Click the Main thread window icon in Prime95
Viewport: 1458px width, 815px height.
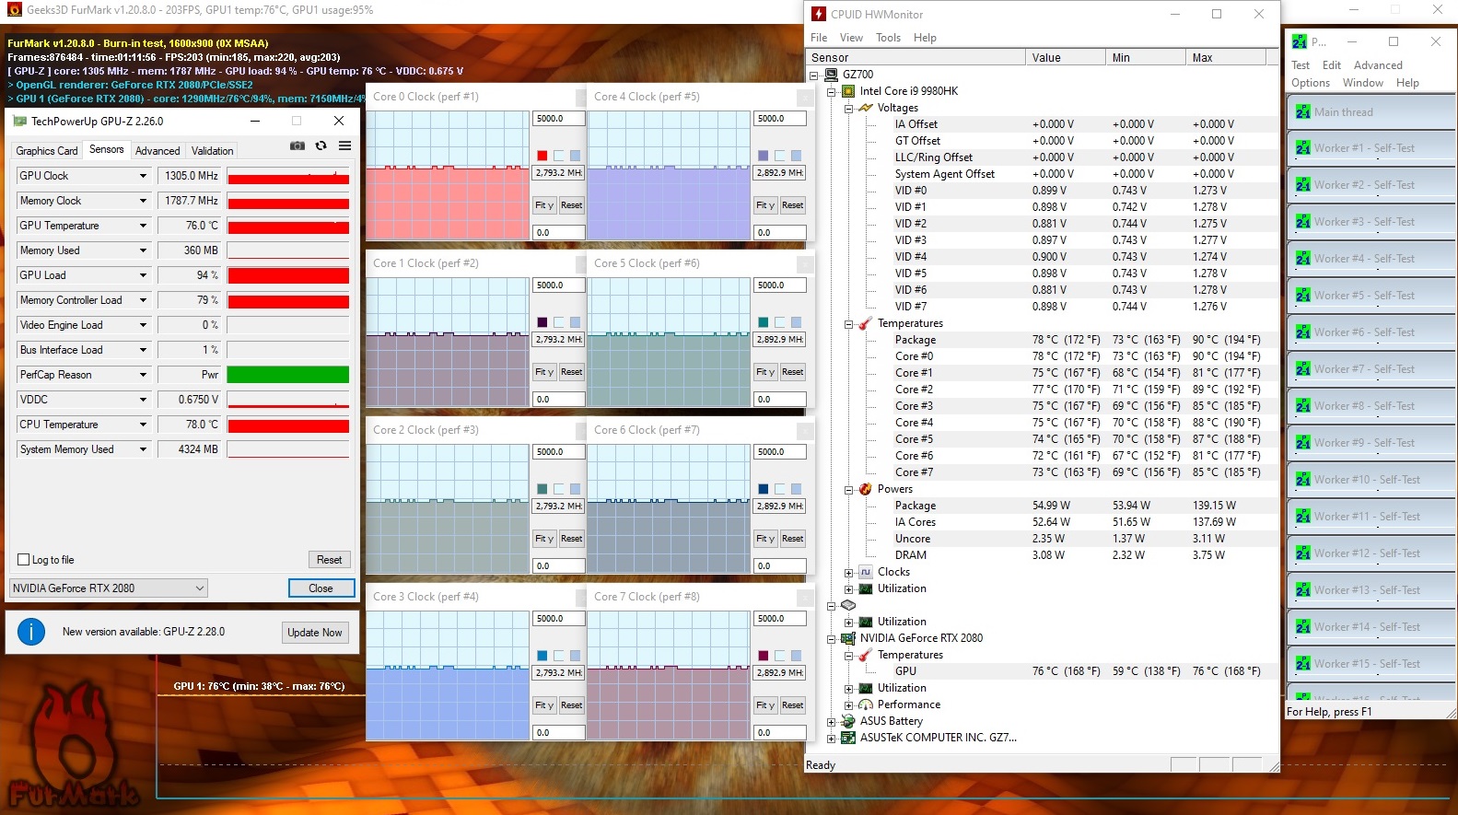(x=1303, y=112)
